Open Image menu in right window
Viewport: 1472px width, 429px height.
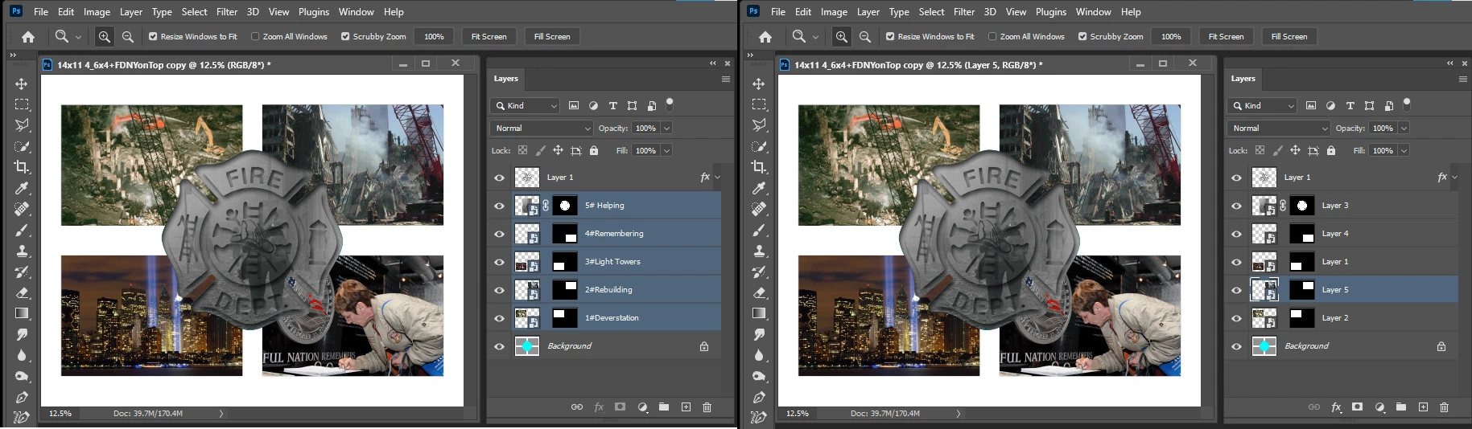coord(834,12)
